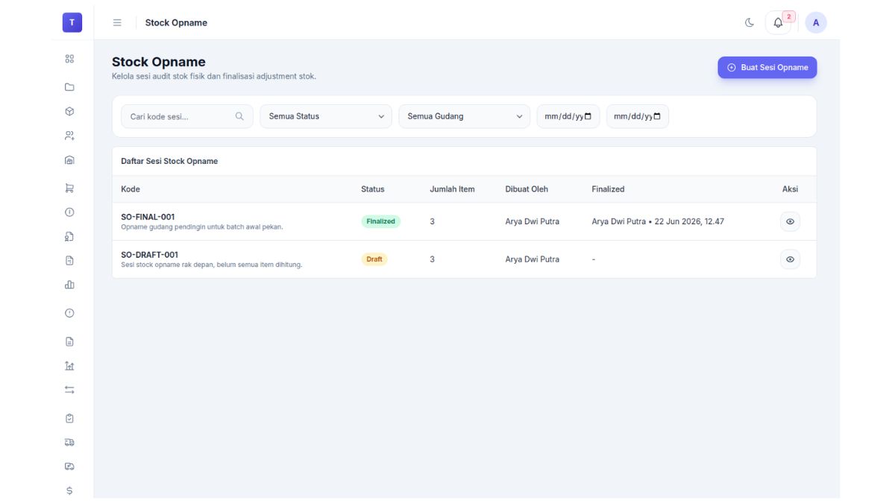Open the transfer arrows icon in sidebar
This screenshot has width=895, height=503.
[x=69, y=390]
